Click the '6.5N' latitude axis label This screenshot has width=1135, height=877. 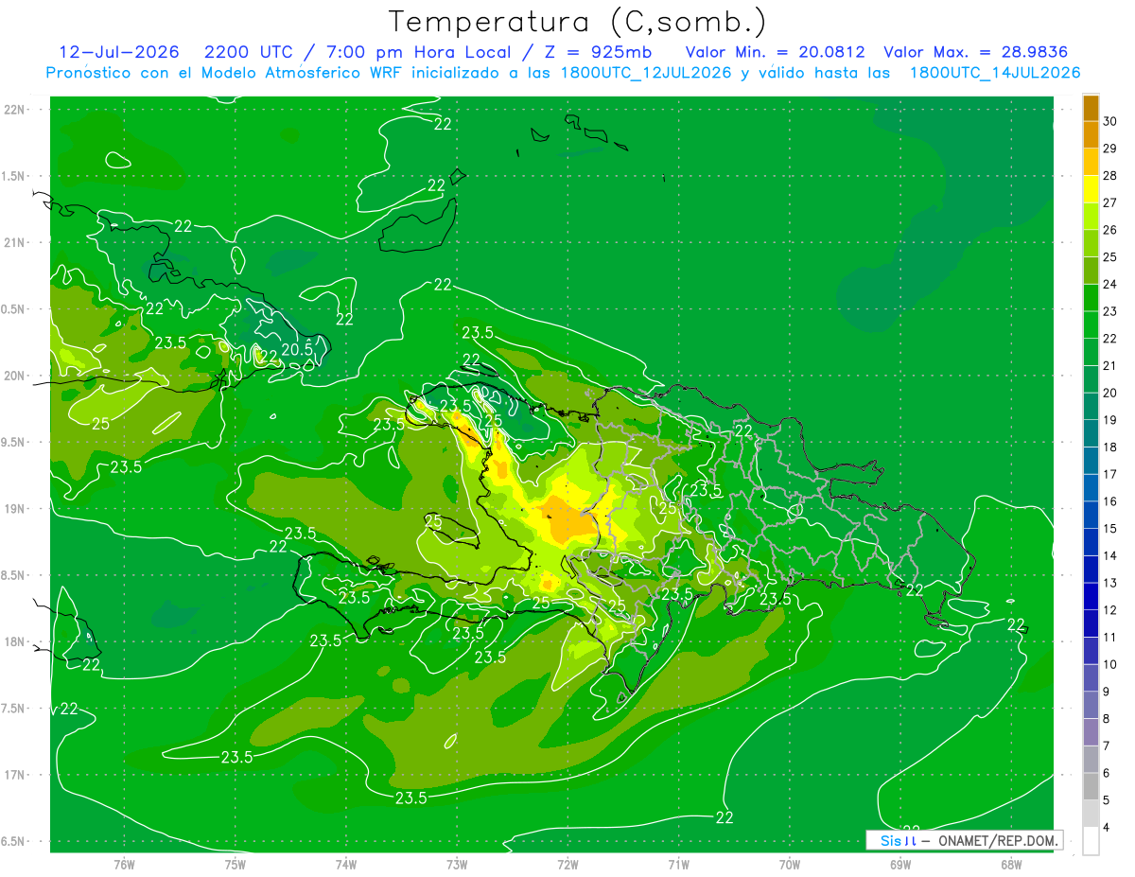coord(14,841)
